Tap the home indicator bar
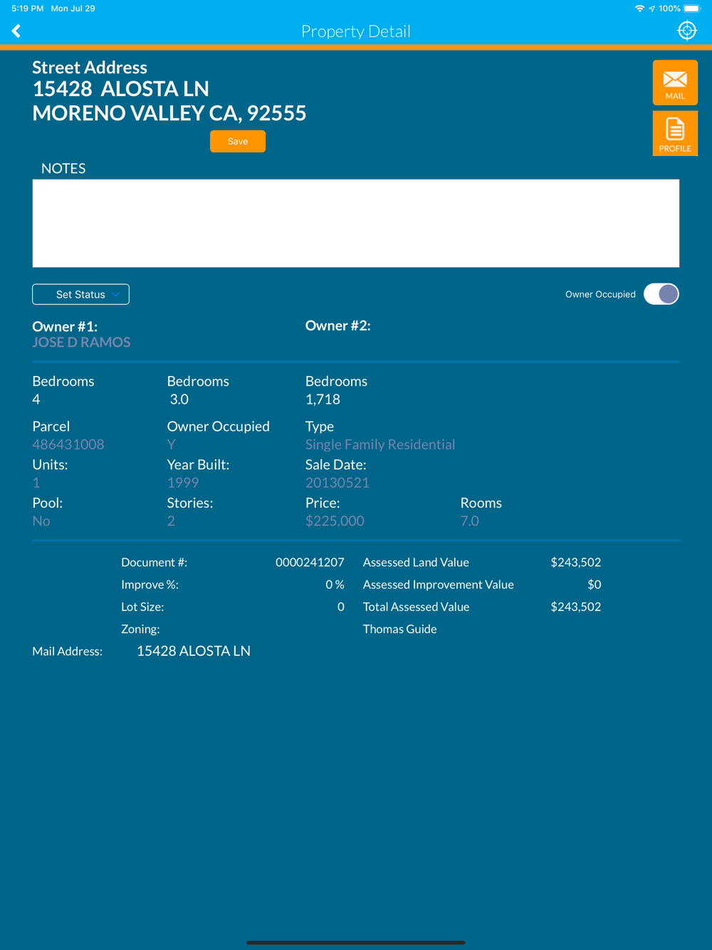 (356, 942)
